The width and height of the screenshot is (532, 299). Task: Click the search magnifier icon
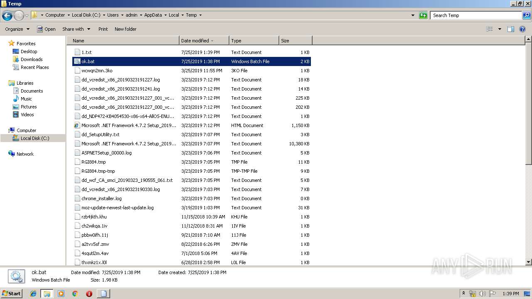click(x=526, y=15)
